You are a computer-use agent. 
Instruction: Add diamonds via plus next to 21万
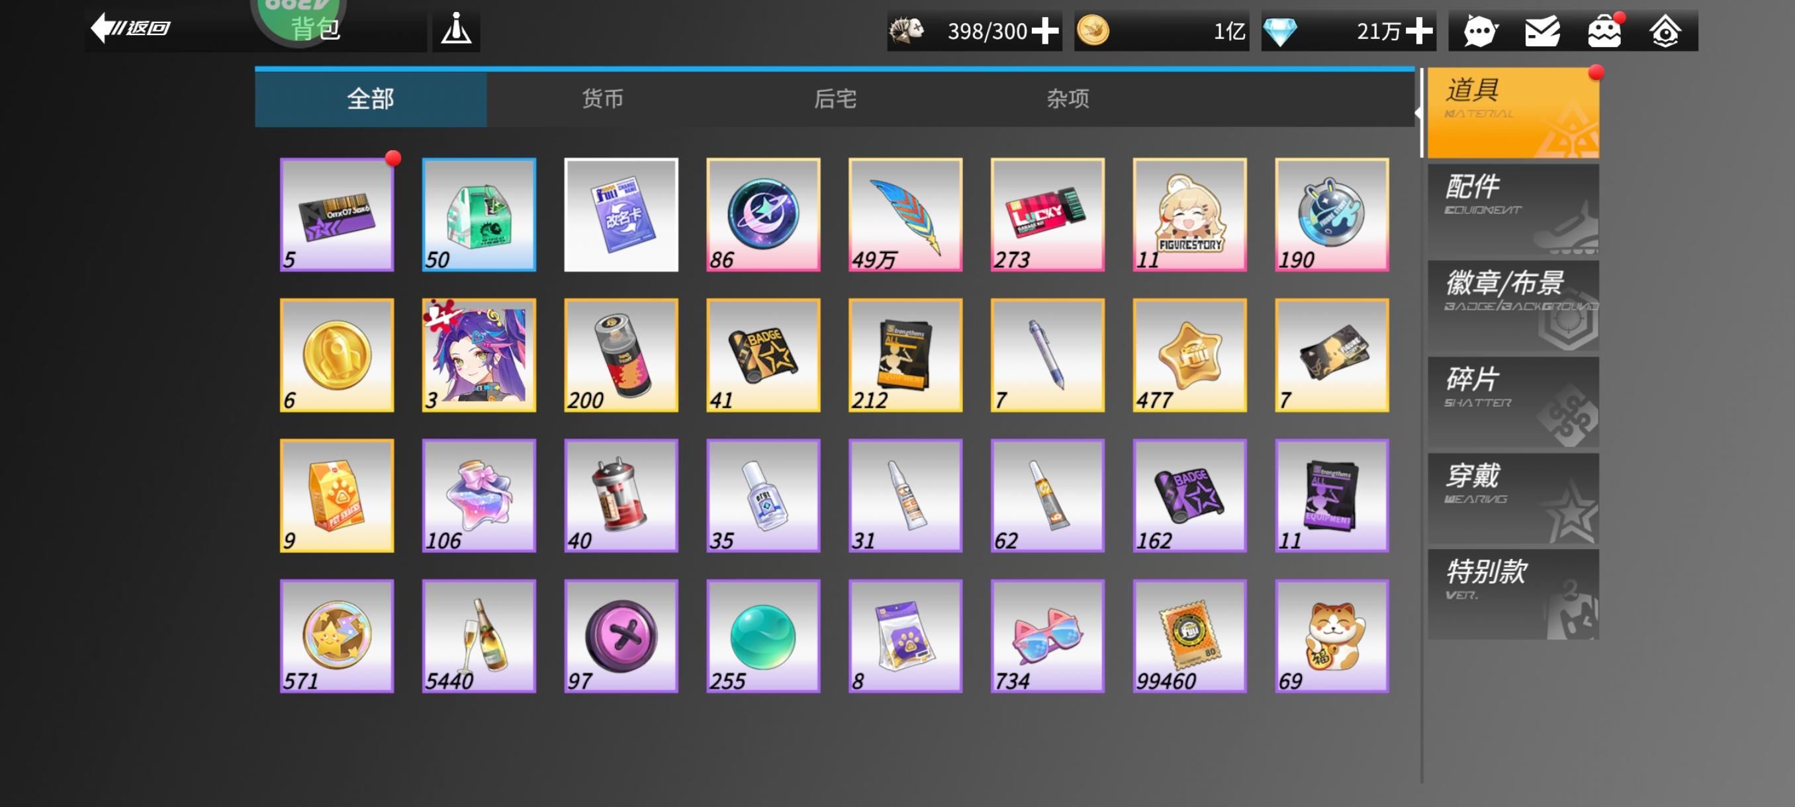pos(1418,31)
